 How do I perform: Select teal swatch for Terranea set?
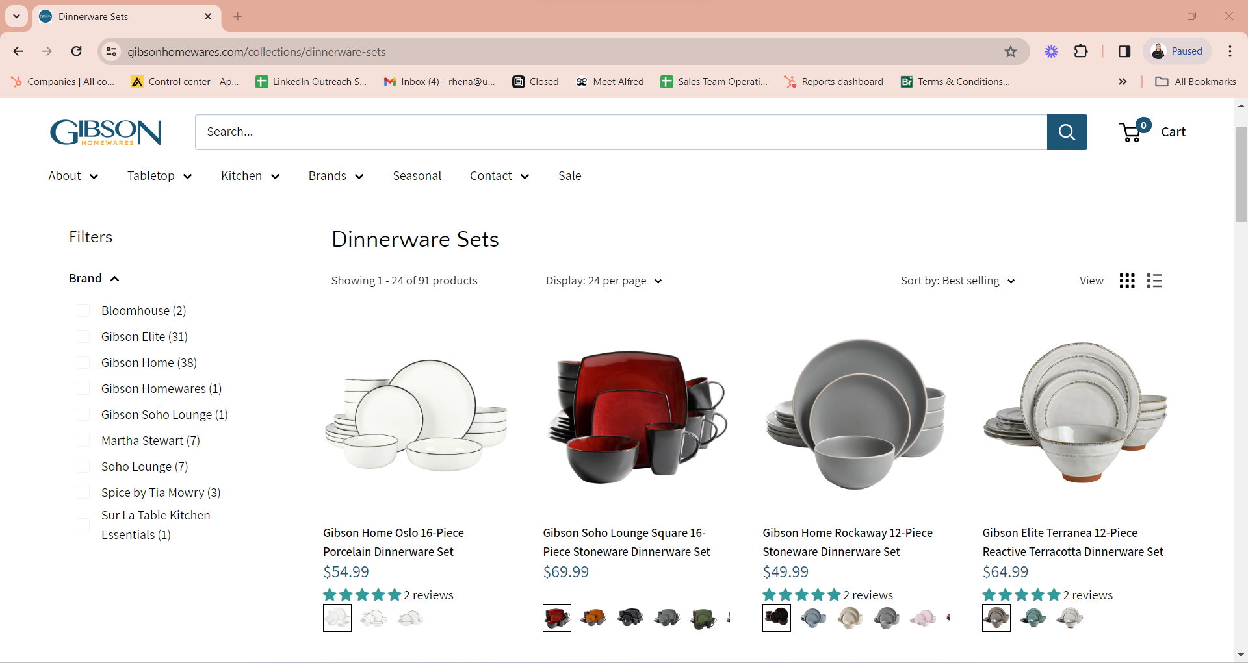(x=1033, y=618)
